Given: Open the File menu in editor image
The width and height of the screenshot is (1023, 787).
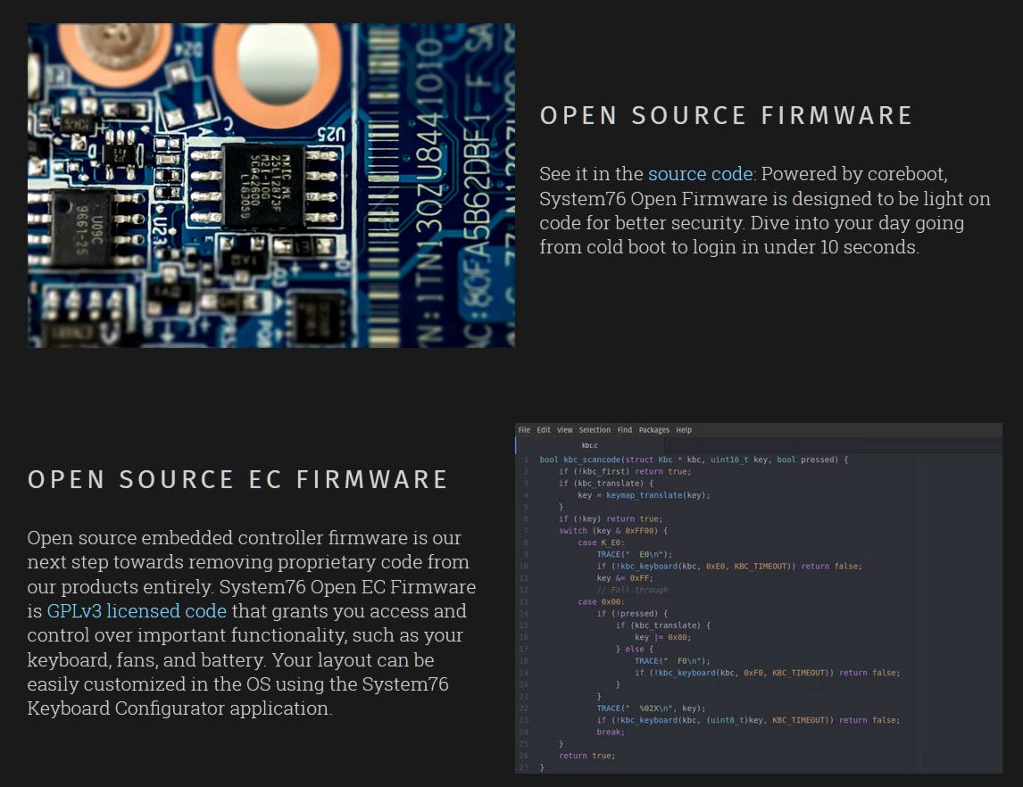Looking at the screenshot, I should click(524, 430).
